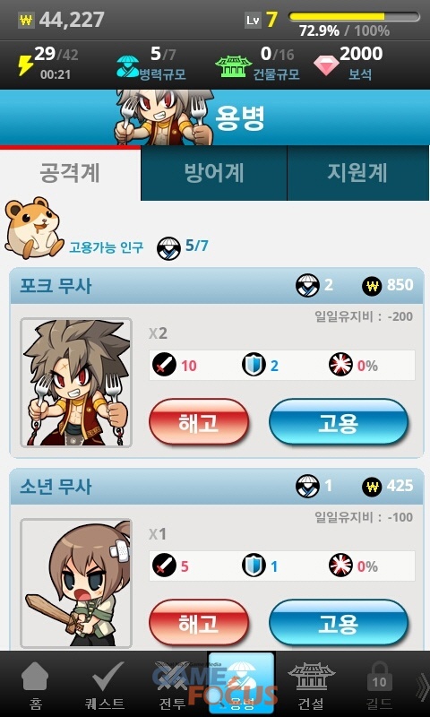Tap the locked 길드 icon
Image resolution: width=430 pixels, height=717 pixels.
[379, 677]
